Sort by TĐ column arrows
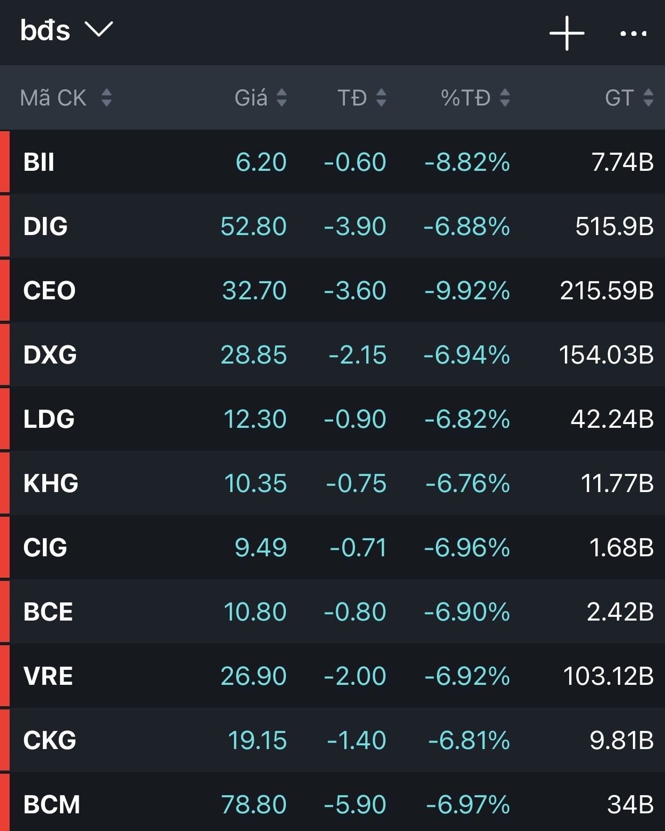The width and height of the screenshot is (665, 831). tap(381, 97)
